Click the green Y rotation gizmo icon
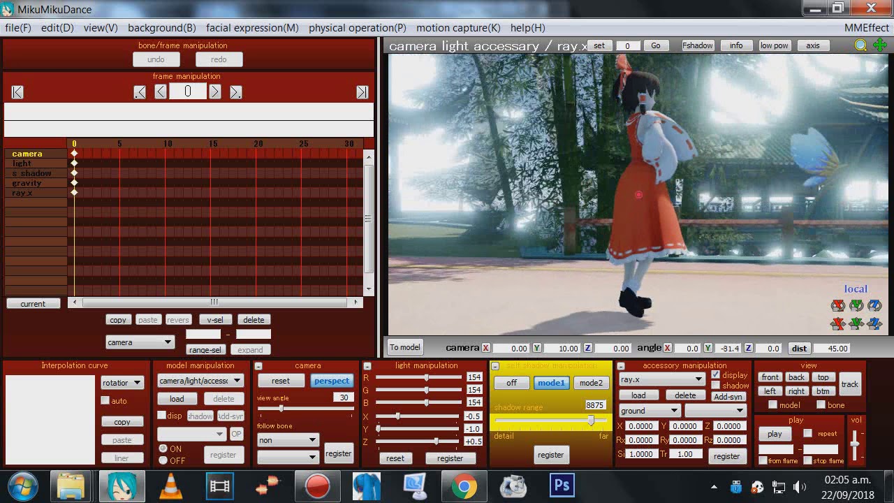This screenshot has width=894, height=503. pos(856,305)
